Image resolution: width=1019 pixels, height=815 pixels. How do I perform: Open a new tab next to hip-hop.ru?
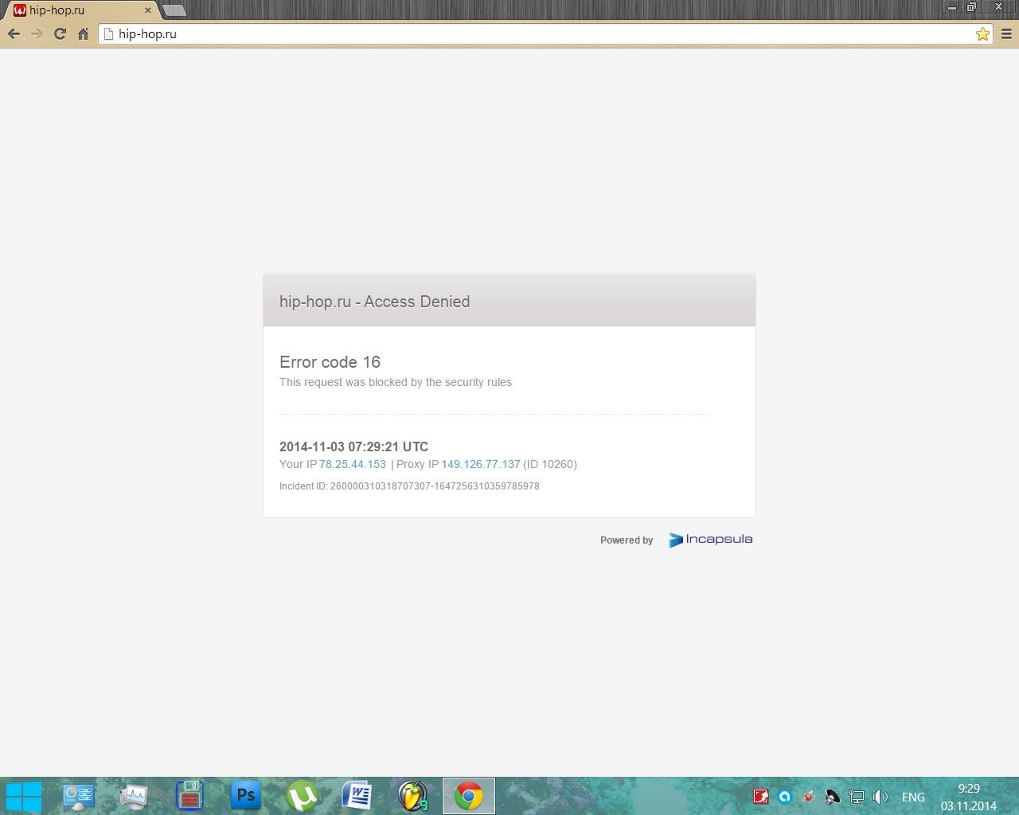click(x=174, y=10)
